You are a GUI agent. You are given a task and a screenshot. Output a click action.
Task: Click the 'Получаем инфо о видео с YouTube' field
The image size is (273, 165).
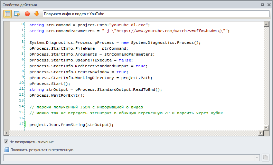[x=156, y=14]
